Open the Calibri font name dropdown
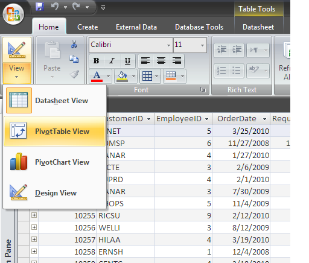The image size is (309, 263). [168, 45]
